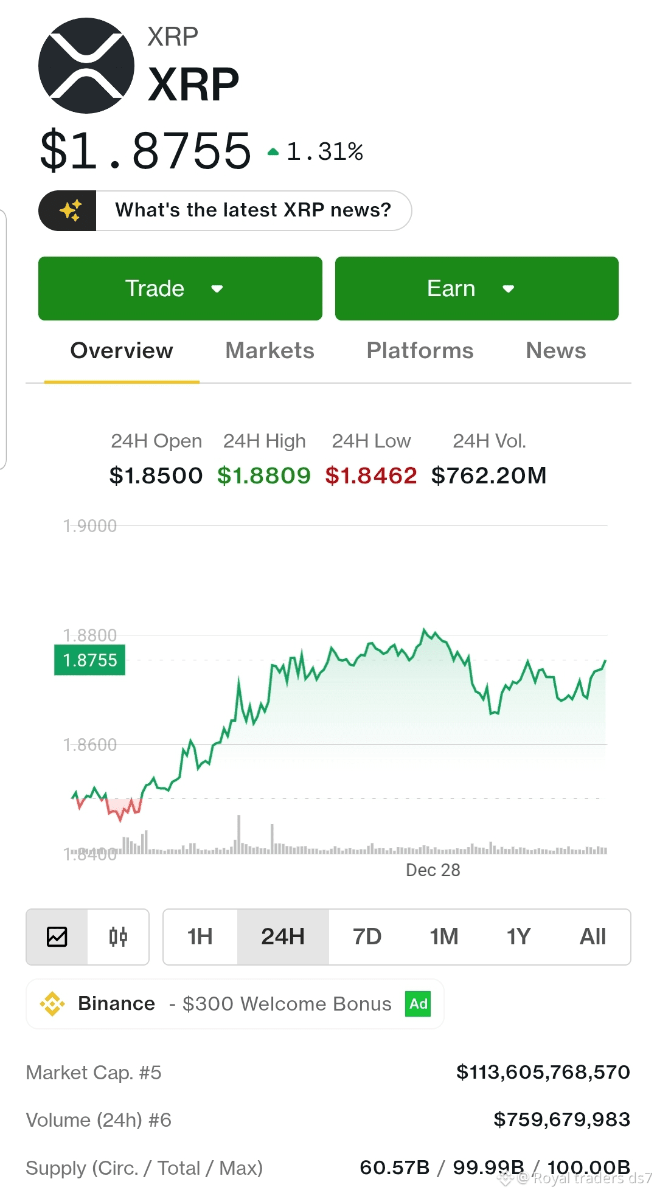Click the XRP coin logo
The height and width of the screenshot is (1193, 657).
[86, 66]
